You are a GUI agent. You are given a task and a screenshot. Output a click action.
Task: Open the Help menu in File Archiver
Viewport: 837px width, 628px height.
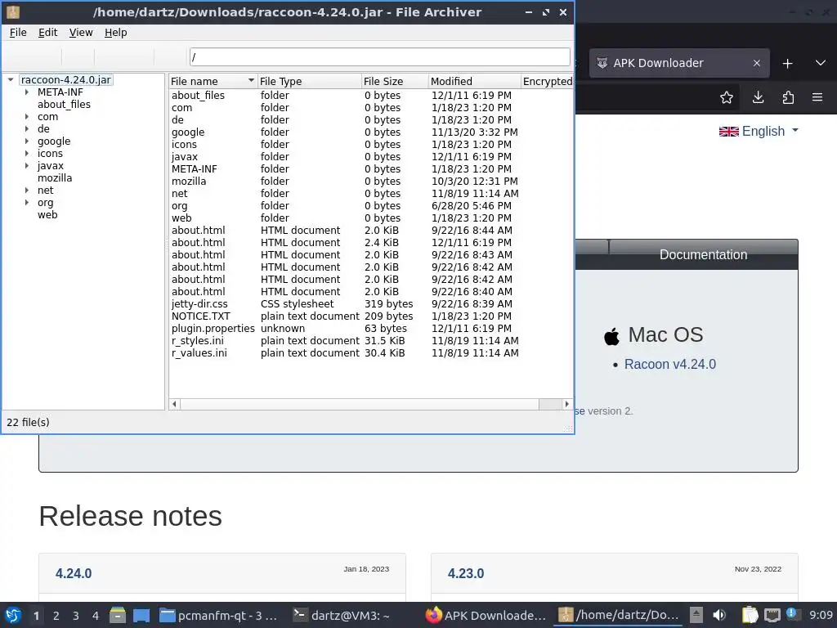pos(115,33)
